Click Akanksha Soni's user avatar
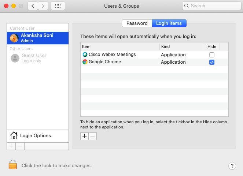243x176 pixels. coord(15,38)
